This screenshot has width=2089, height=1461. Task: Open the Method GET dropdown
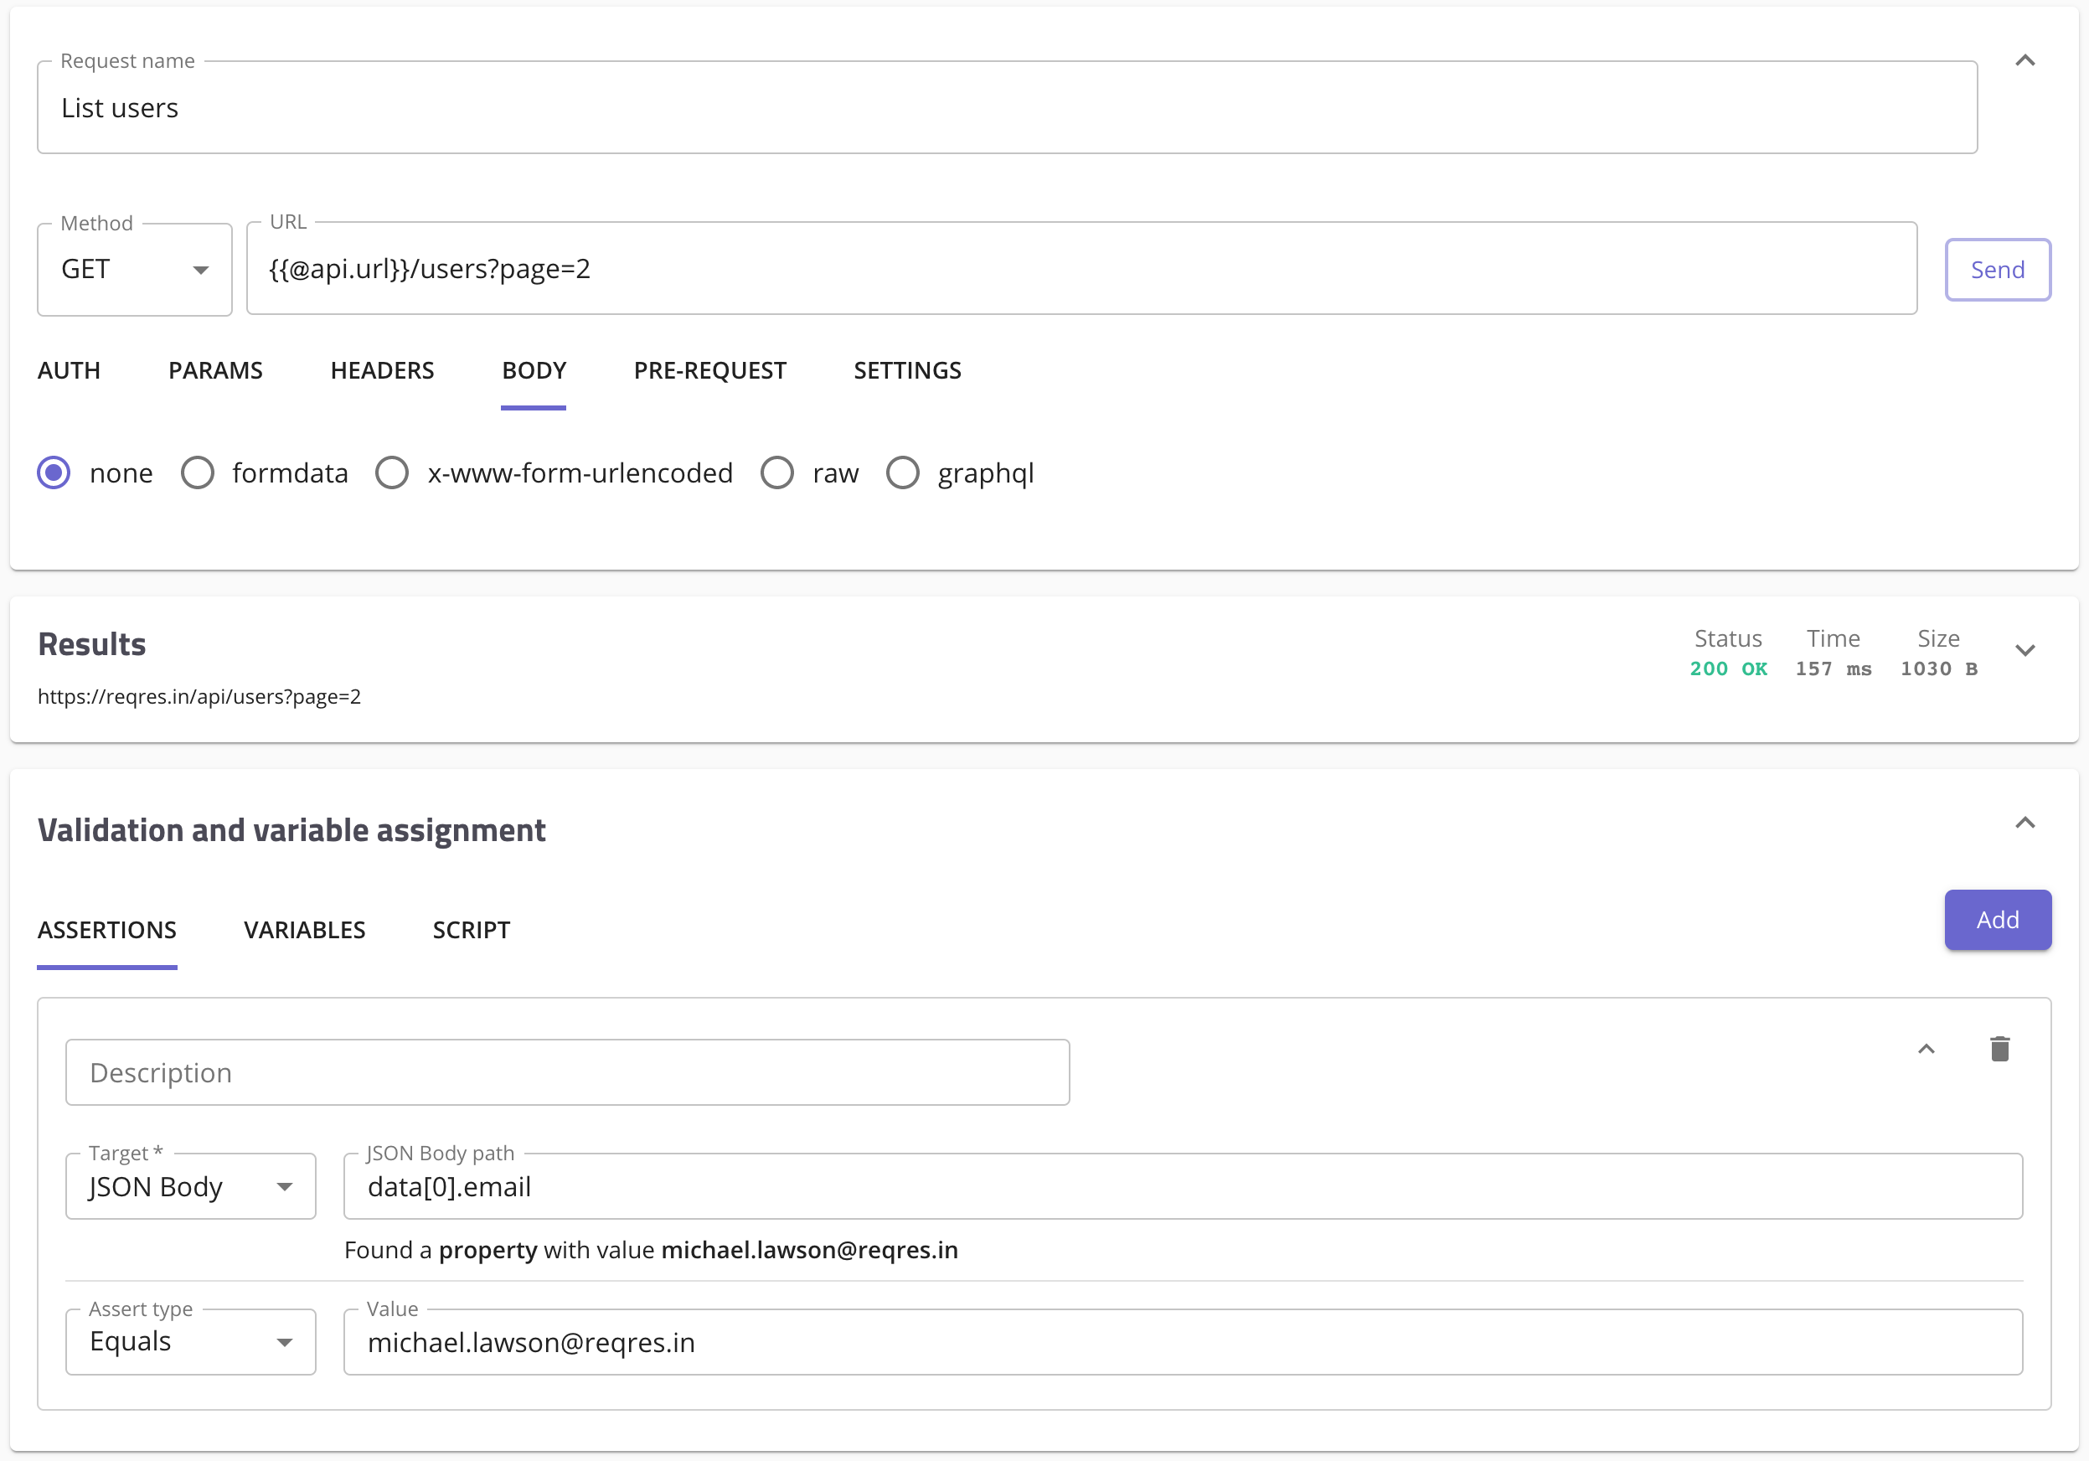point(135,271)
